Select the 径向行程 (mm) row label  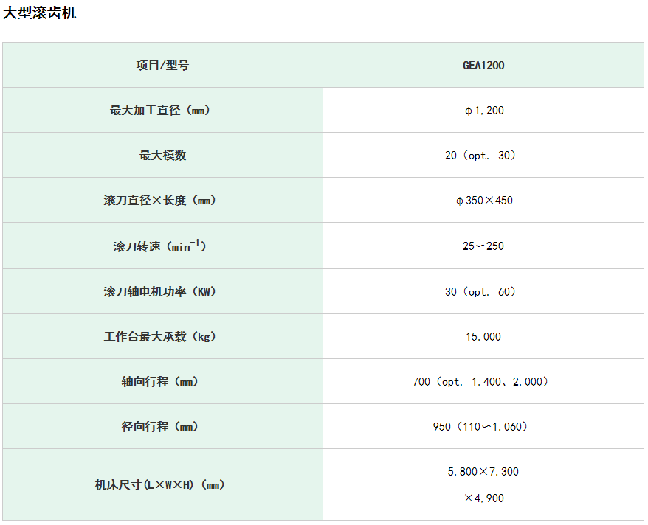(160, 427)
